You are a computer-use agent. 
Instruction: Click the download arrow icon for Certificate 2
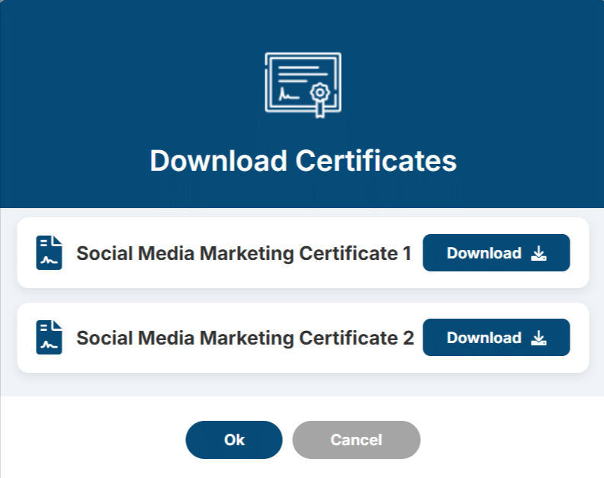tap(538, 338)
